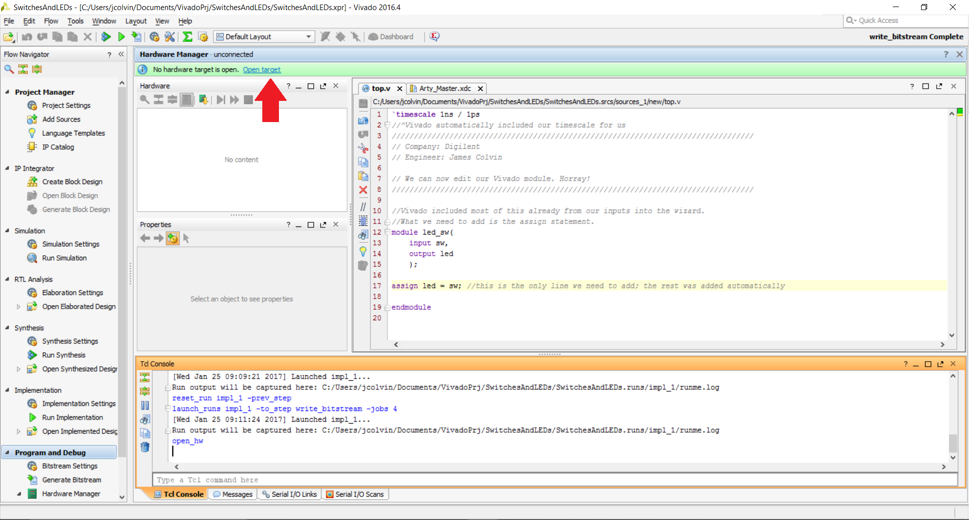Click the Open target link
Screen dimensions: 969x520
[x=262, y=70]
